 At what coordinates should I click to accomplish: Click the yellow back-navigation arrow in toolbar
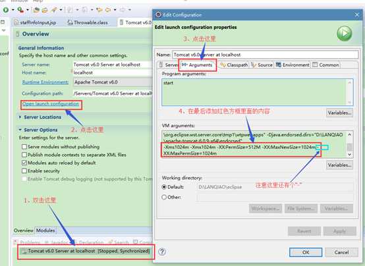pyautogui.click(x=99, y=10)
